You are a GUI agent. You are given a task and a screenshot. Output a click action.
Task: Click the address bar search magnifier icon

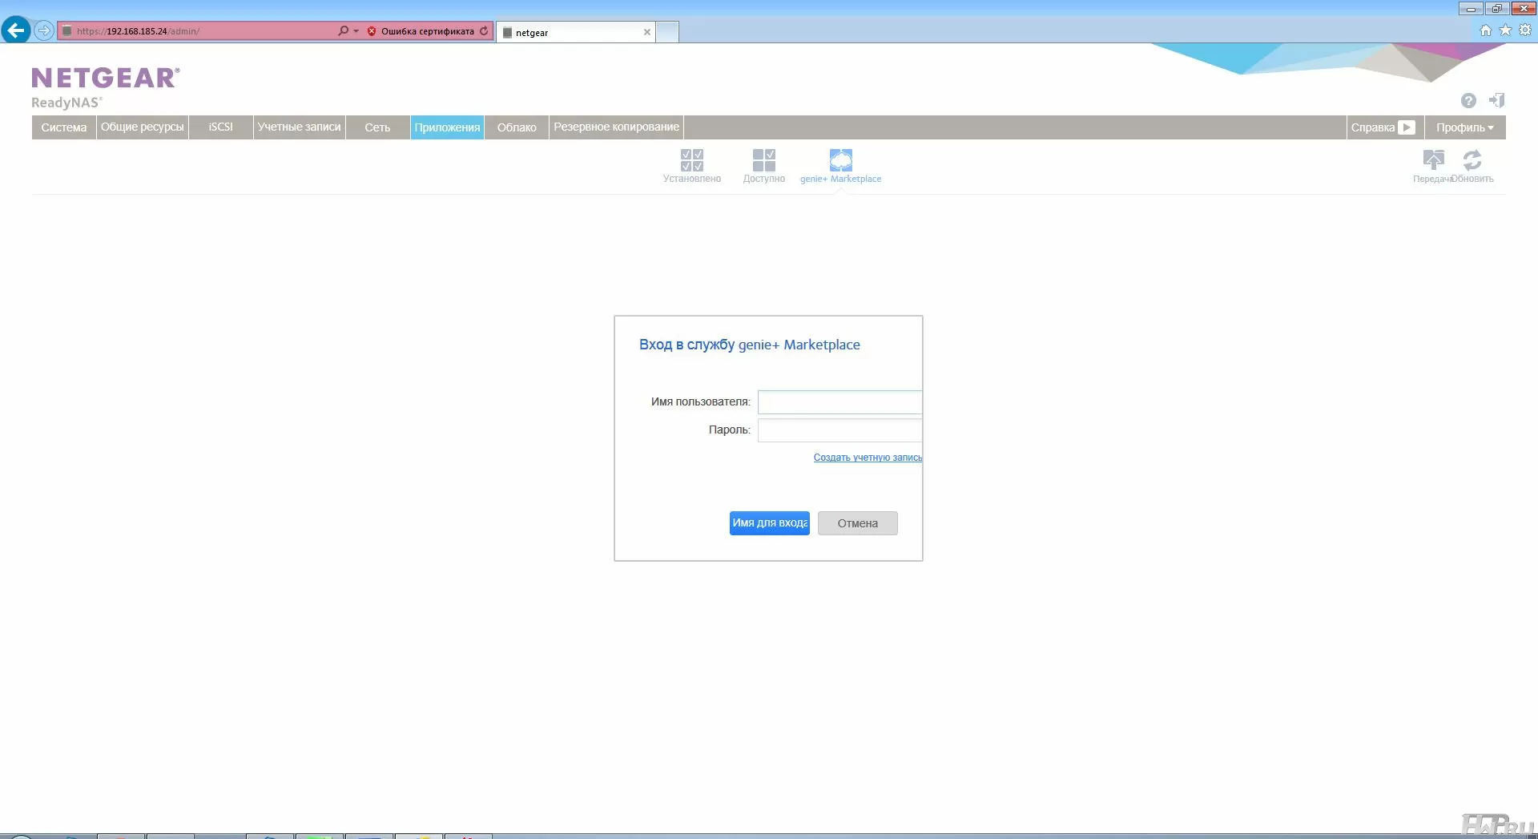[x=343, y=30]
